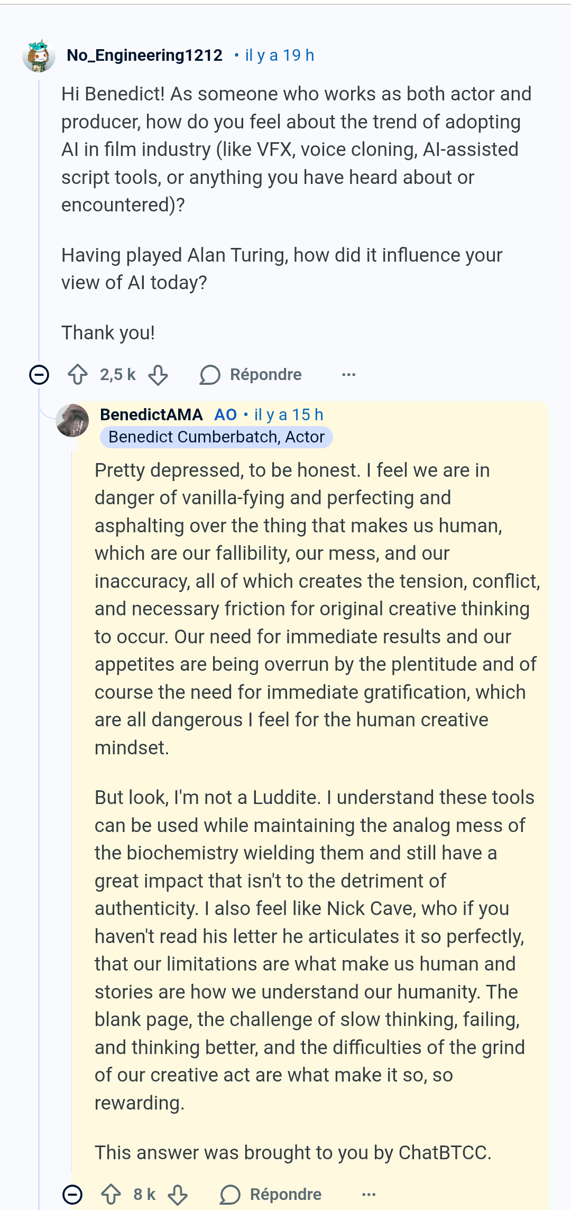The image size is (571, 1210).
Task: Open No_Engineering1212's user profile
Action: (145, 55)
